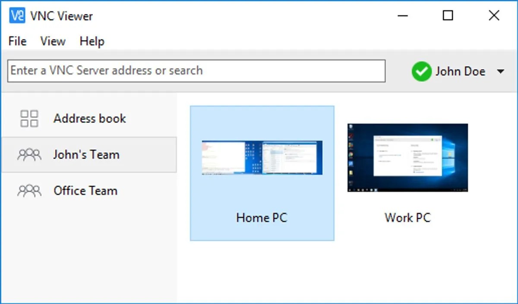
Task: Select the Address book grid icon
Action: 28,117
